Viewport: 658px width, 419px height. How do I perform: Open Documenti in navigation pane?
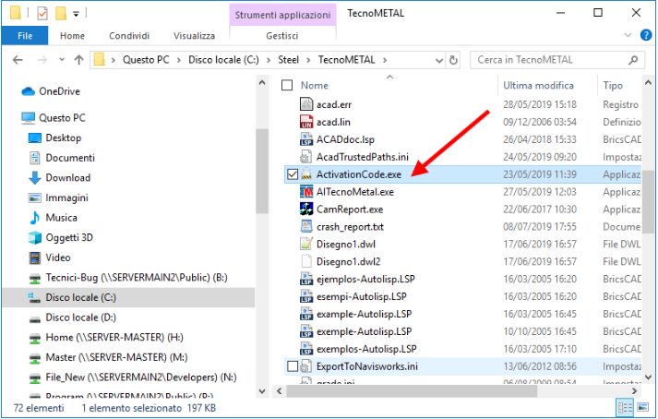70,158
